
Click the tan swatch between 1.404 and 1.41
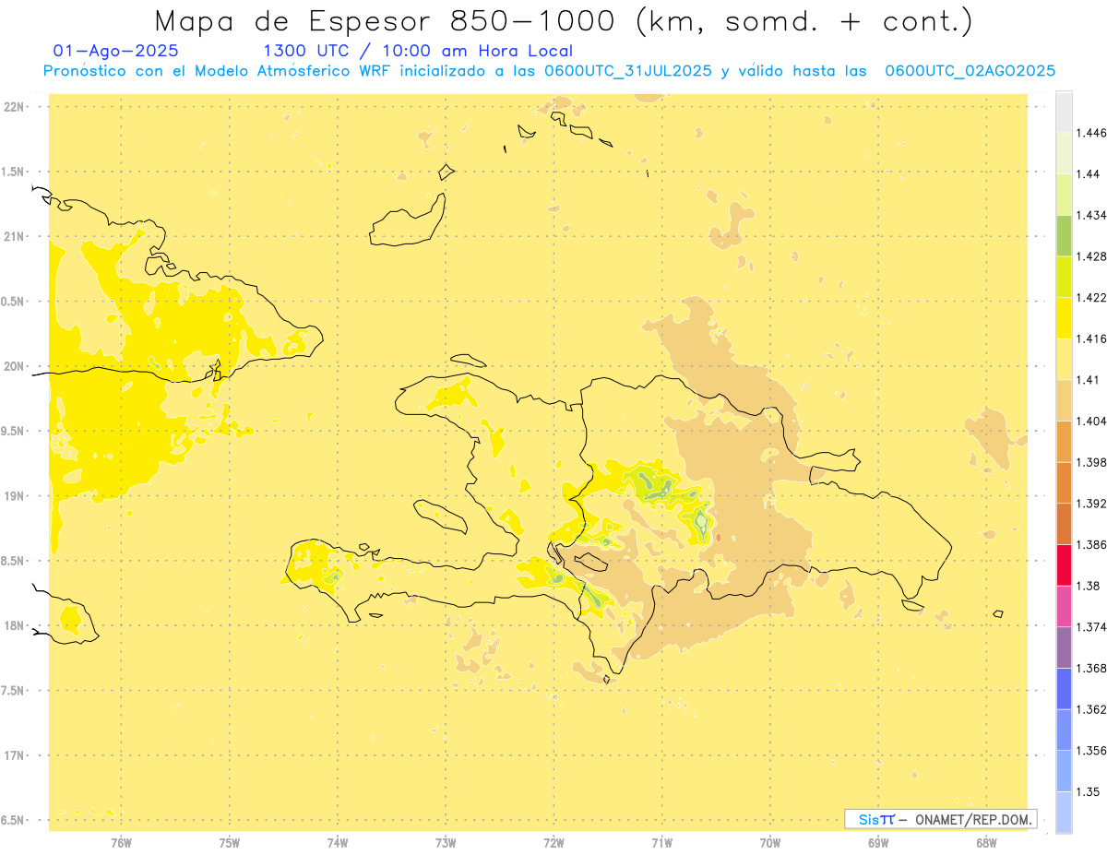coord(1064,400)
